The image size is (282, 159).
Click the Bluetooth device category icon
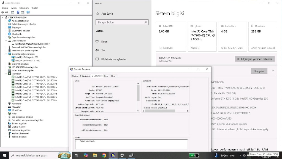[10, 34]
